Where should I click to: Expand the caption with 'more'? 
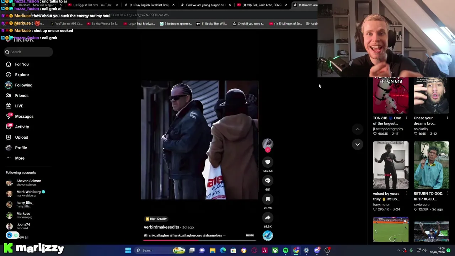(x=250, y=235)
